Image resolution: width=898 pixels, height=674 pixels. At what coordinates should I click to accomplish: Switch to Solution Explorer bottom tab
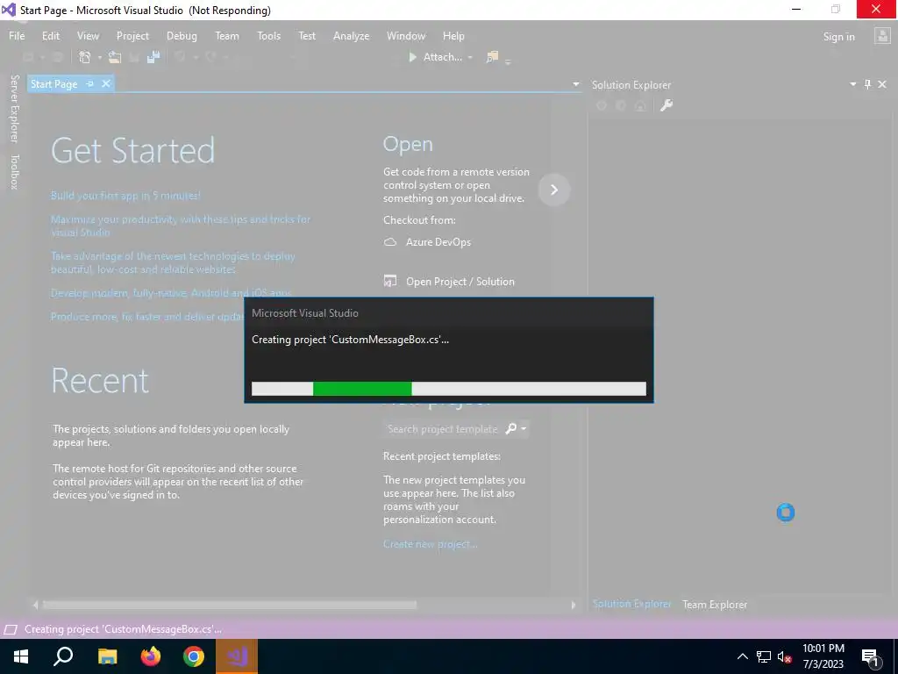[x=631, y=604]
